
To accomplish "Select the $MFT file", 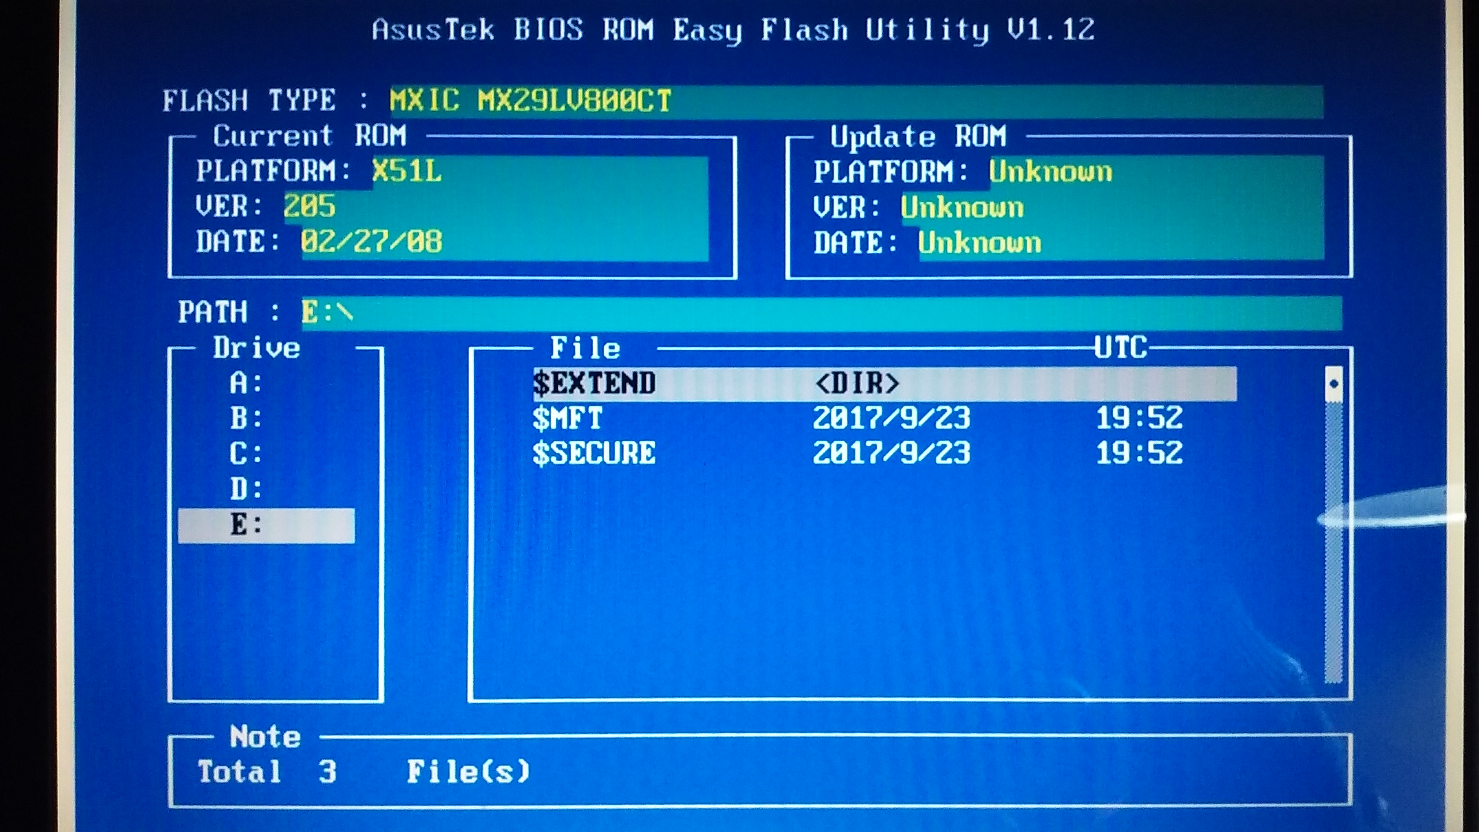I will point(567,418).
